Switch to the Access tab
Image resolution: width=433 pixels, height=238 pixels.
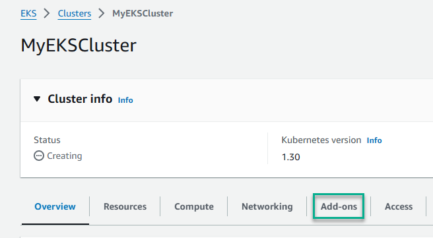pos(399,206)
